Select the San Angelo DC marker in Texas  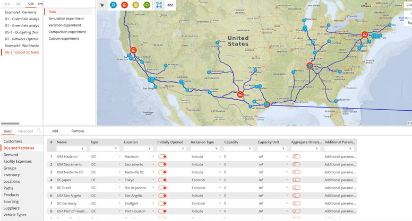click(x=240, y=94)
